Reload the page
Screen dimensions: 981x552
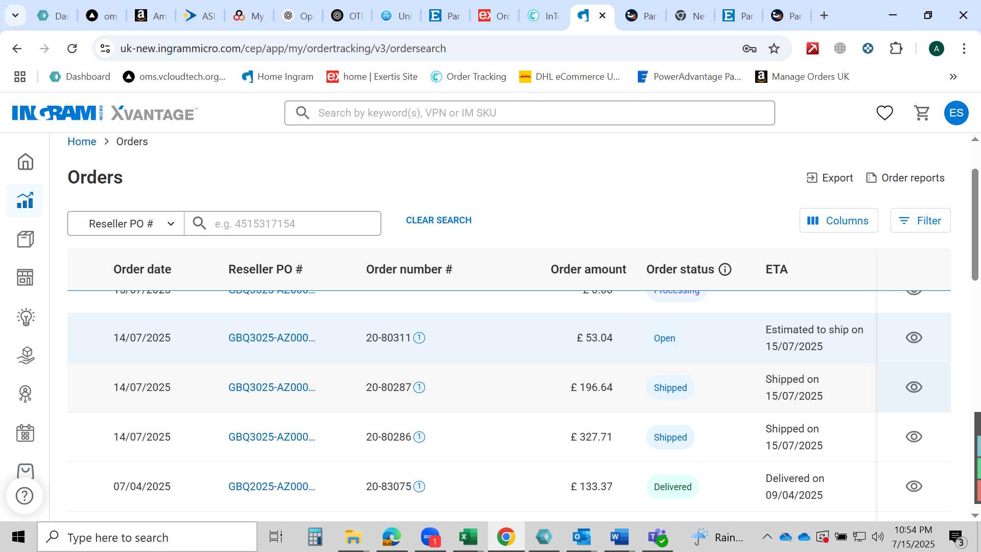pos(72,49)
